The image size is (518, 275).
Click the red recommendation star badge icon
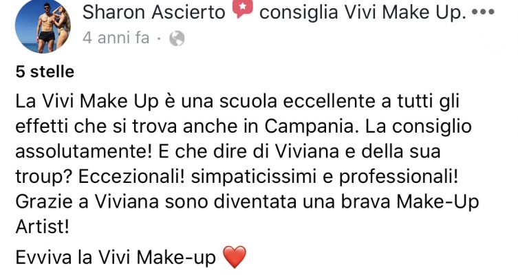242,8
